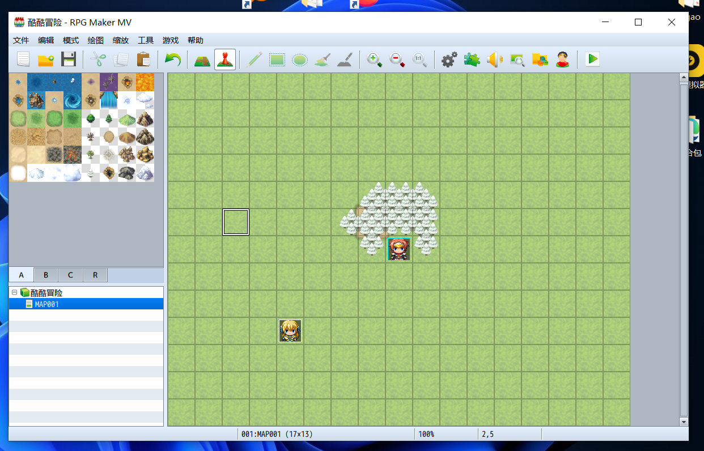The height and width of the screenshot is (451, 704).
Task: Click the green Undo arrow
Action: coord(172,59)
